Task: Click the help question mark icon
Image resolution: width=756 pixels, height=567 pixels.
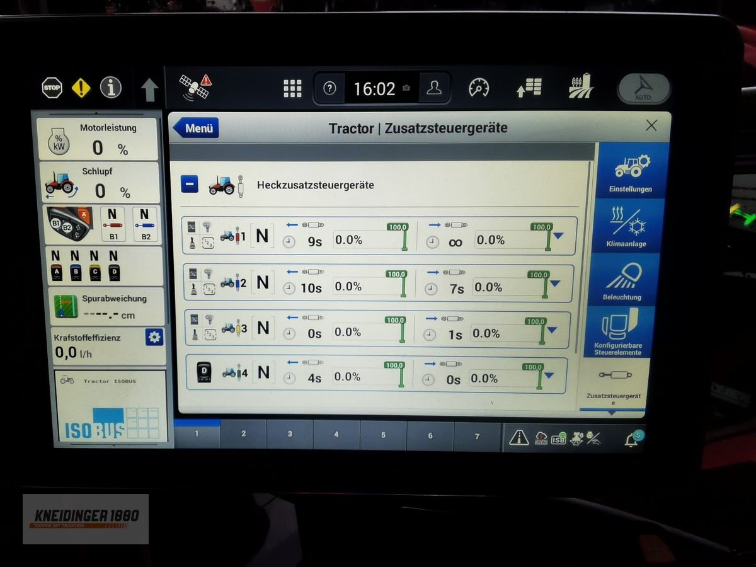Action: click(x=330, y=88)
